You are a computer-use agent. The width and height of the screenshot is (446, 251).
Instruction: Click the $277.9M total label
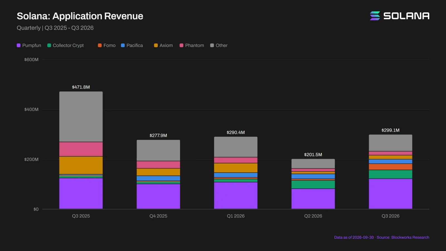(158, 136)
